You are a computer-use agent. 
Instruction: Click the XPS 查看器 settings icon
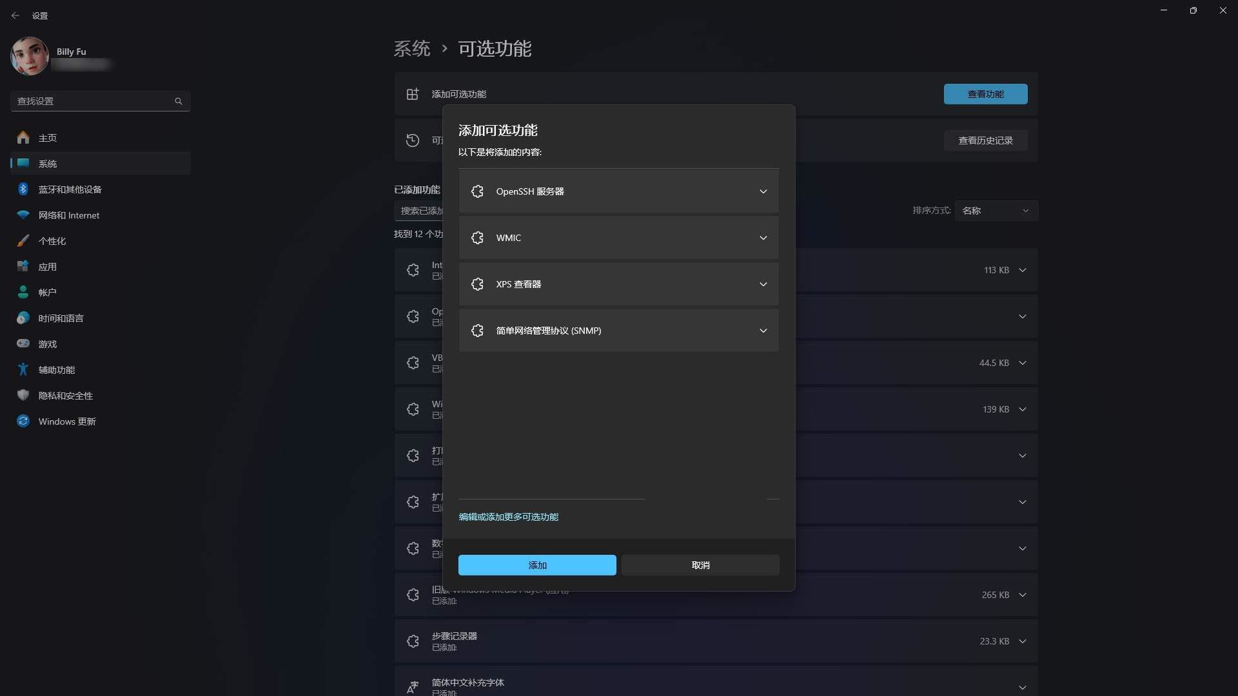[x=476, y=284]
